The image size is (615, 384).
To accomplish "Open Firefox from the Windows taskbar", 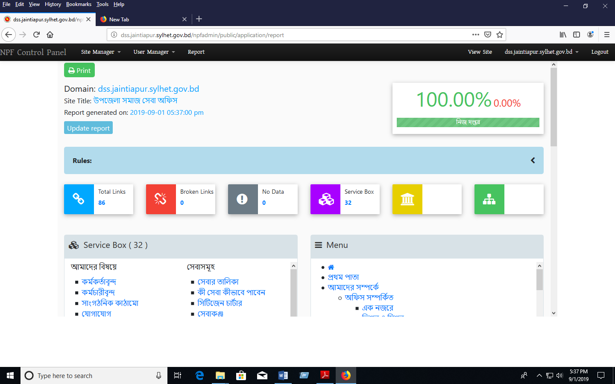I will 346,375.
